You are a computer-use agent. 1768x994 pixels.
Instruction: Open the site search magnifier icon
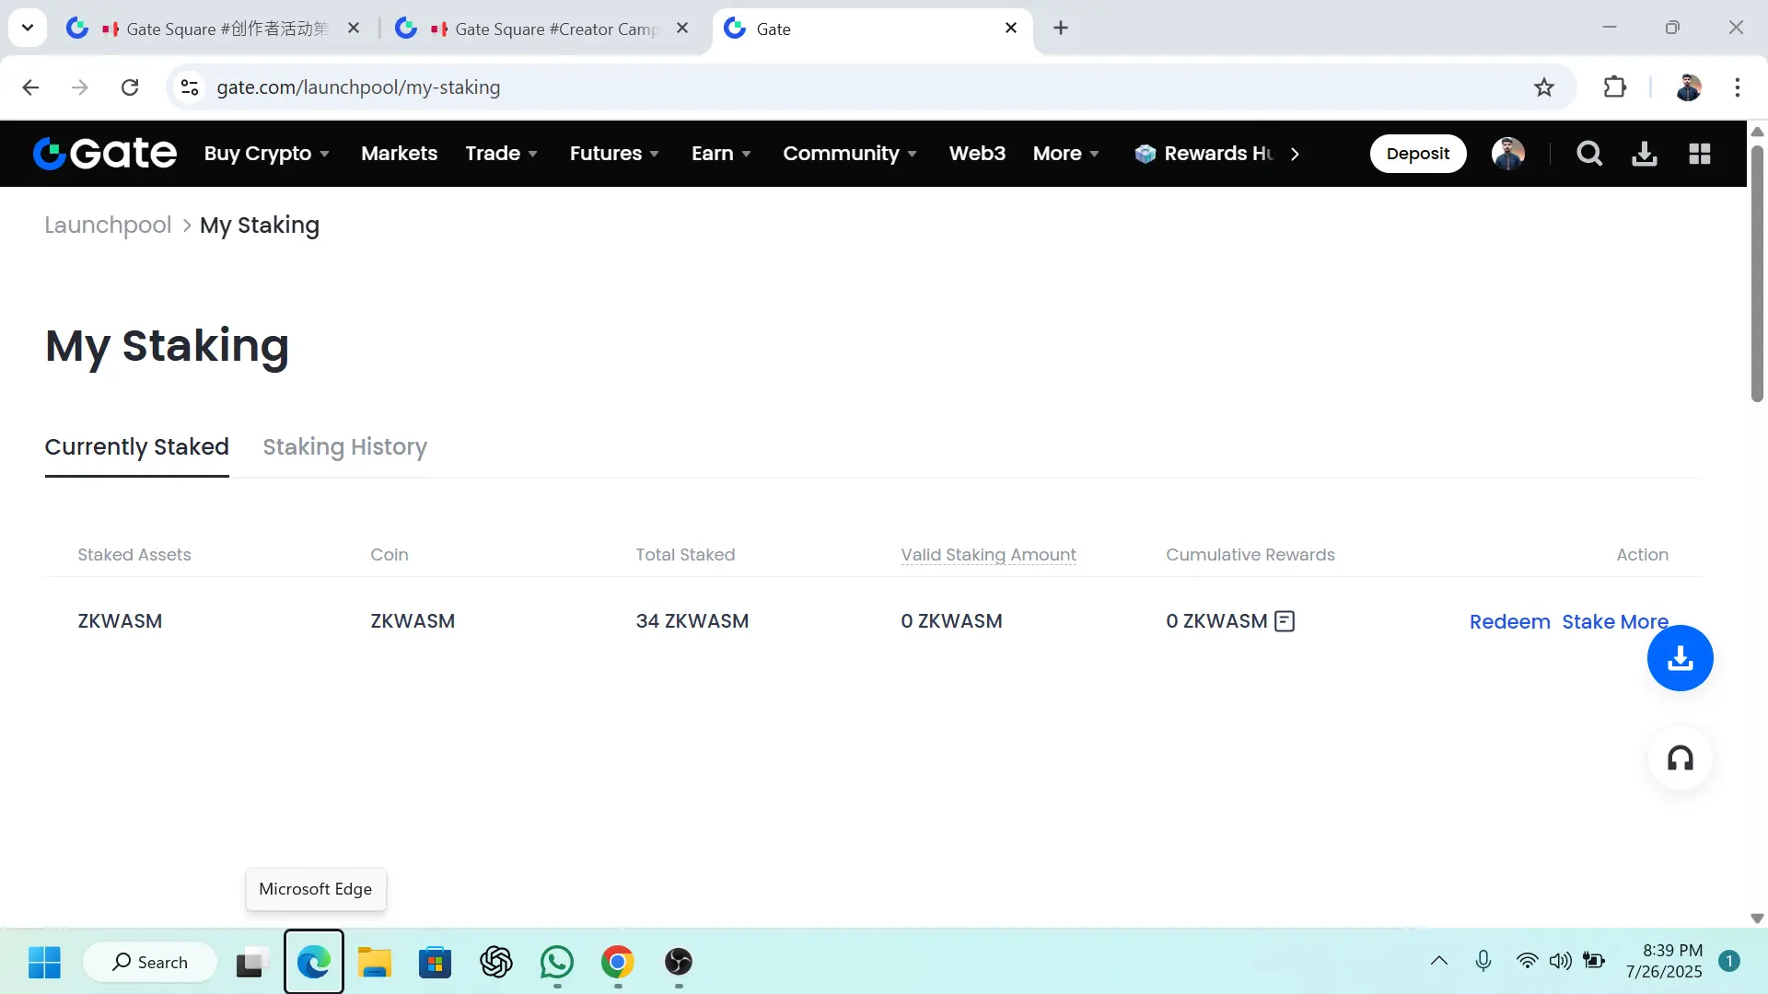1589,154
